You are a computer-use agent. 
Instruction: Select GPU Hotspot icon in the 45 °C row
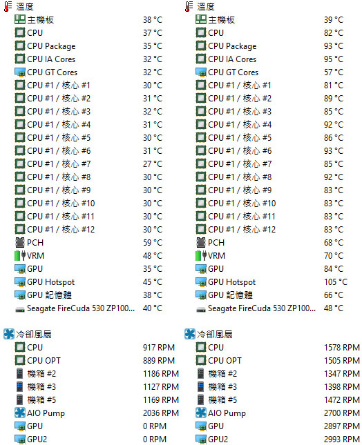[20, 281]
